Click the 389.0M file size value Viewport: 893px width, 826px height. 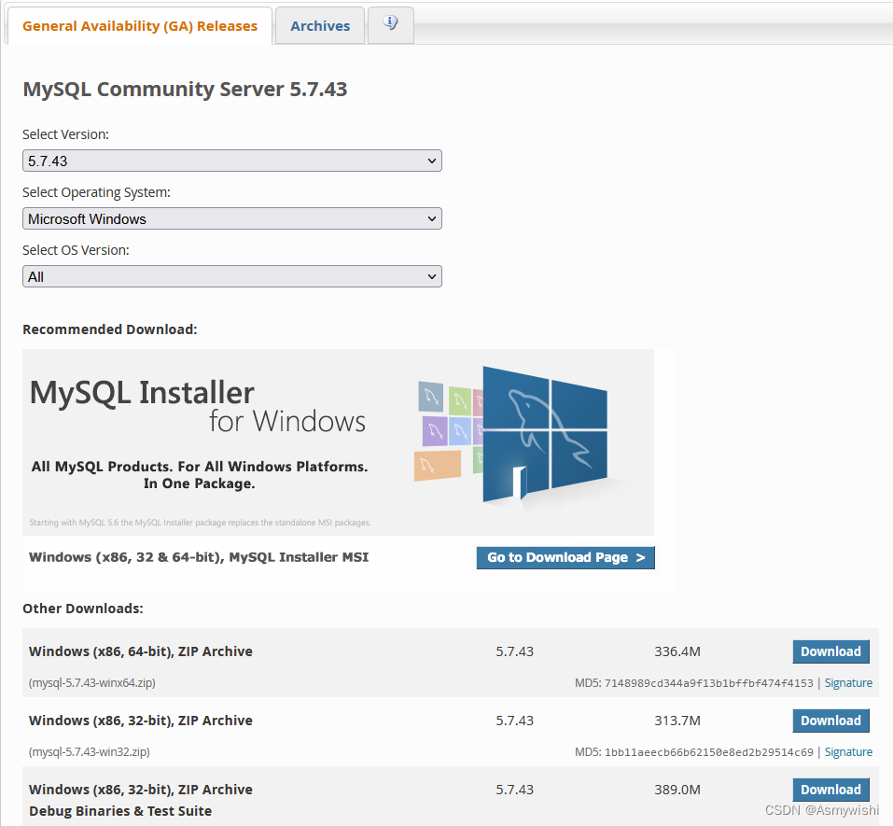pos(677,789)
